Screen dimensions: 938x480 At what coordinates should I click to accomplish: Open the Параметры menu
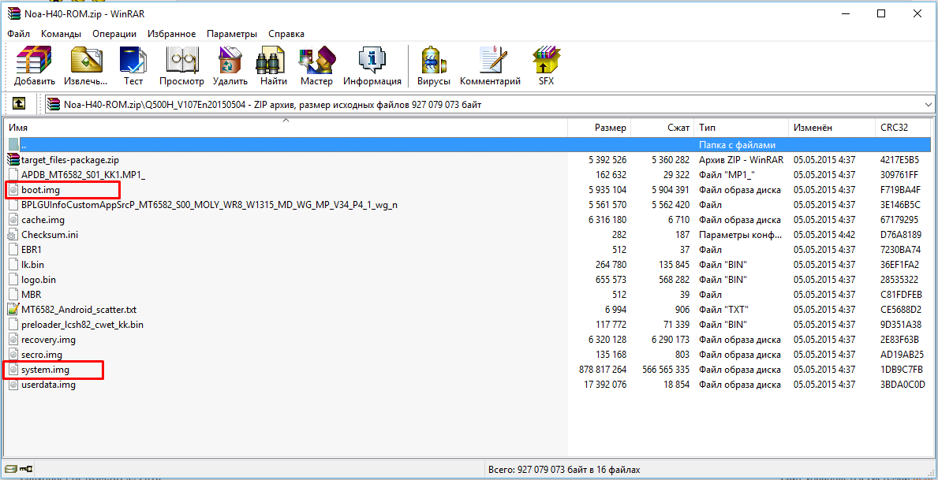232,33
